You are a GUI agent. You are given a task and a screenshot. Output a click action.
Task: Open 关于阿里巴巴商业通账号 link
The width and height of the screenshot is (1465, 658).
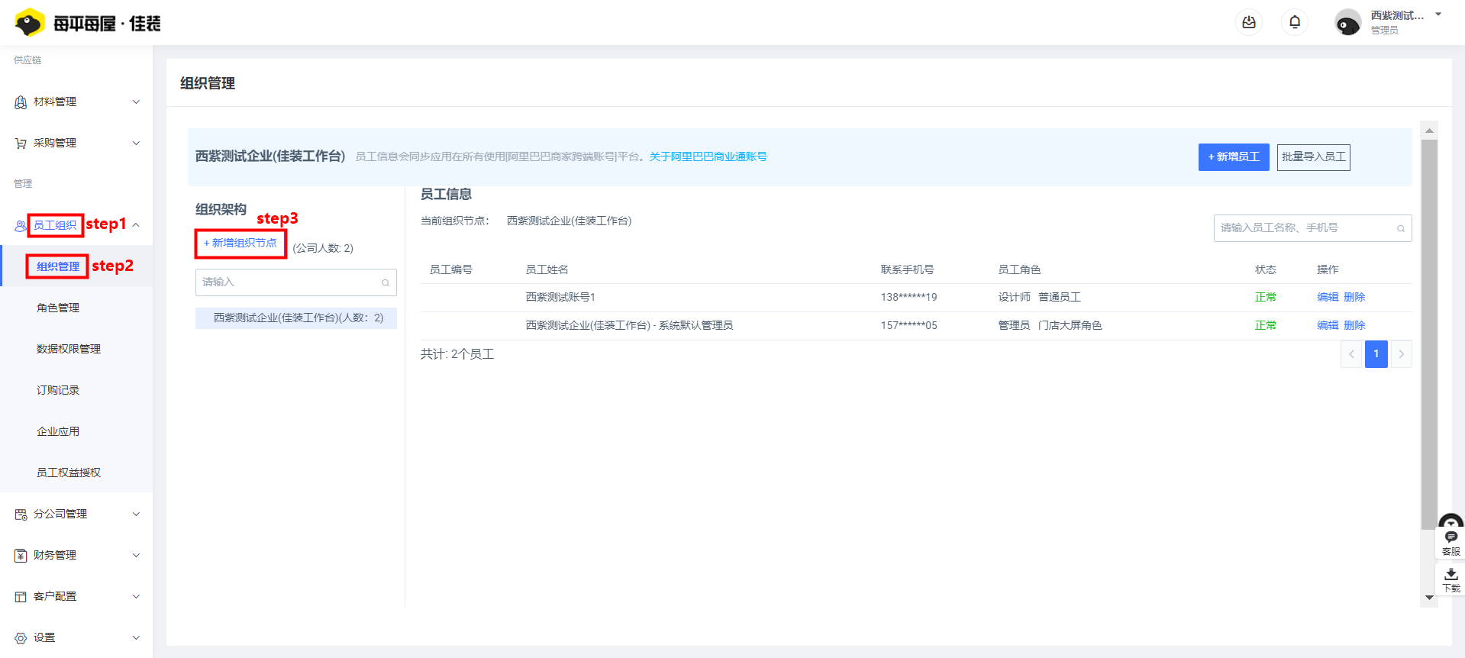(x=708, y=156)
